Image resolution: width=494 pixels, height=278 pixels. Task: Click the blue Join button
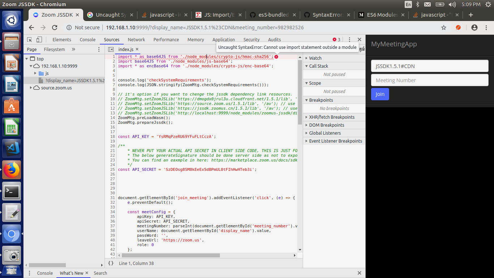[380, 94]
